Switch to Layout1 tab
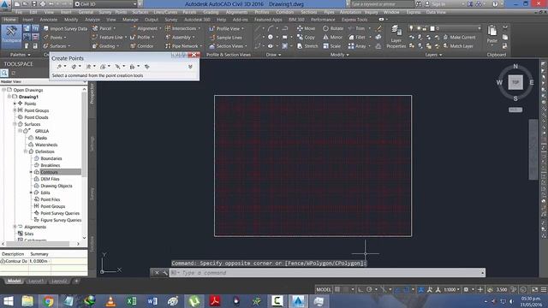548x308 pixels. (x=36, y=281)
